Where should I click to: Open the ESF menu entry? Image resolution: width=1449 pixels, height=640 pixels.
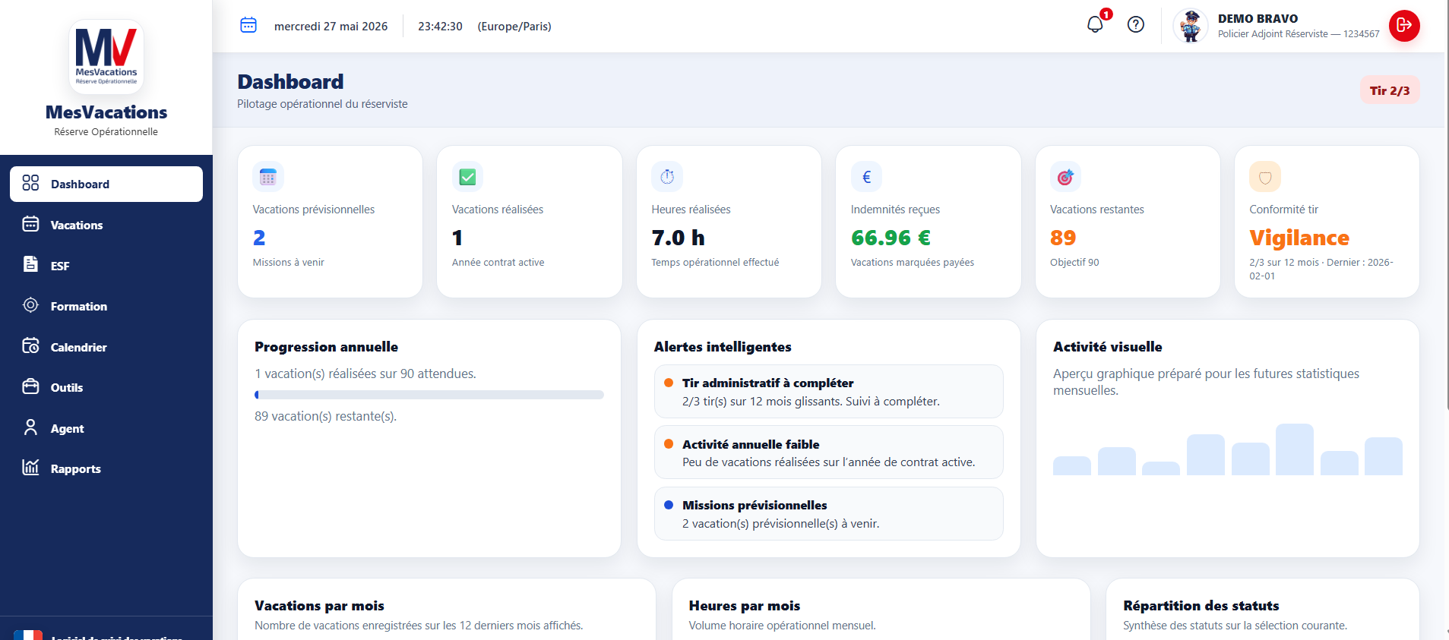coord(106,266)
